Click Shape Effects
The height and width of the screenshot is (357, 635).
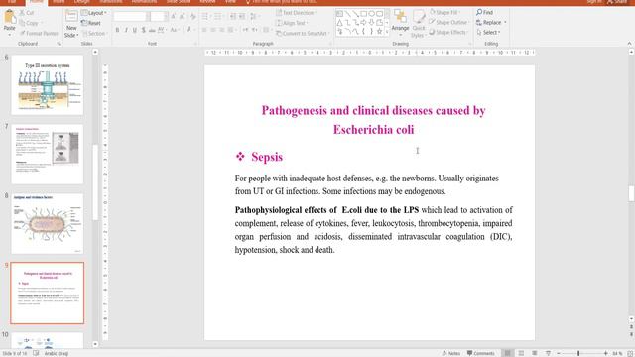(x=448, y=32)
